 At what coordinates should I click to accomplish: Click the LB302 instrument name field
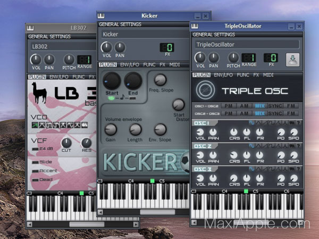point(63,47)
